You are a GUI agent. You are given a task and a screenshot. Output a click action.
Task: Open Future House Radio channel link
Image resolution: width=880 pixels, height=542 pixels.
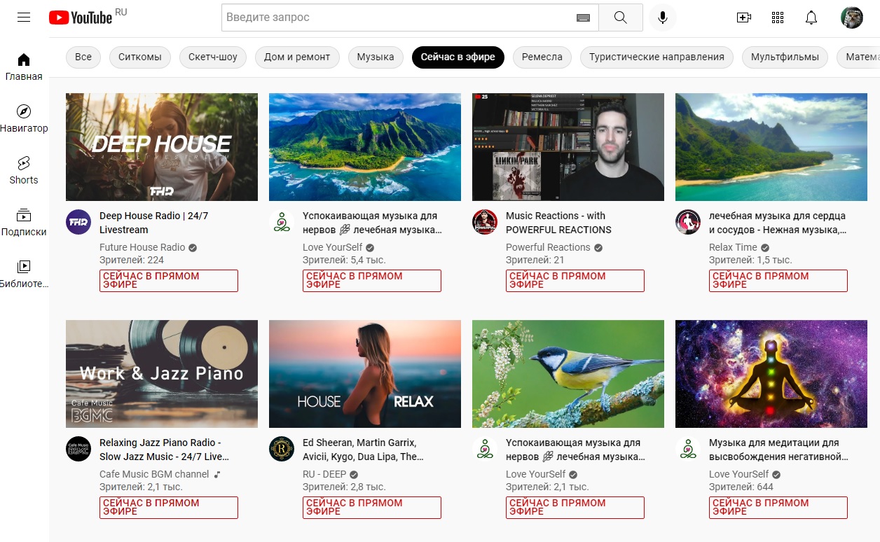(142, 247)
